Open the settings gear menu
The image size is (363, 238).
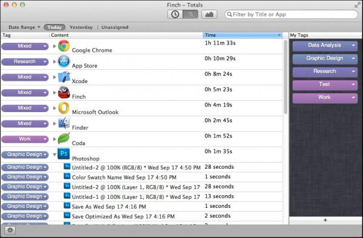10,230
